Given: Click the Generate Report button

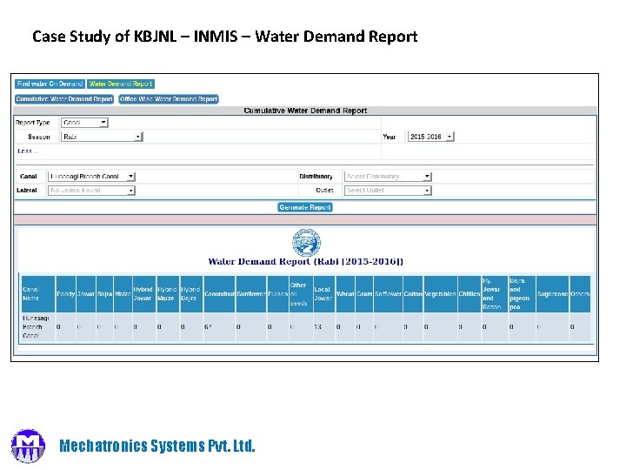Looking at the screenshot, I should click(x=305, y=207).
